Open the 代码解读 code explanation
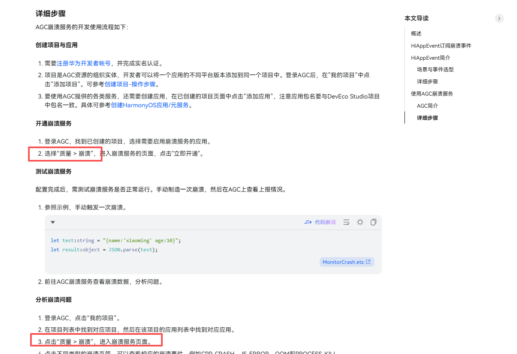 (x=320, y=222)
